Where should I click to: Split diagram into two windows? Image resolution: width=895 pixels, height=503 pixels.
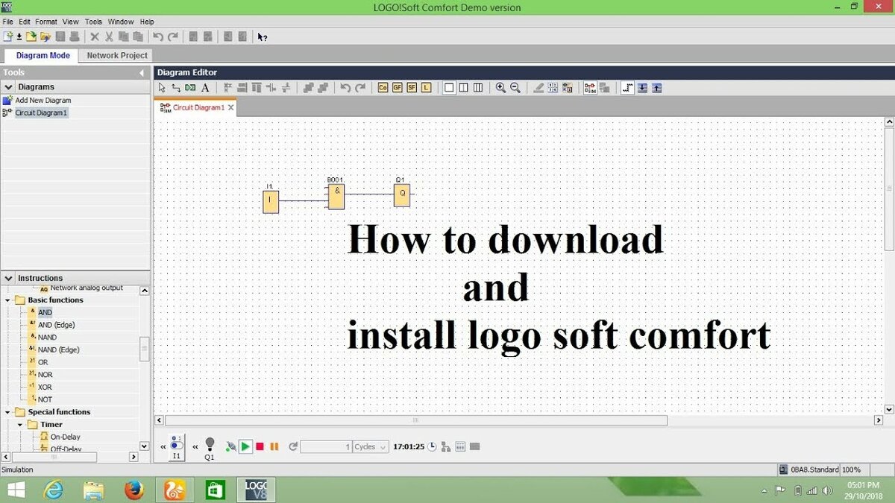tap(464, 88)
